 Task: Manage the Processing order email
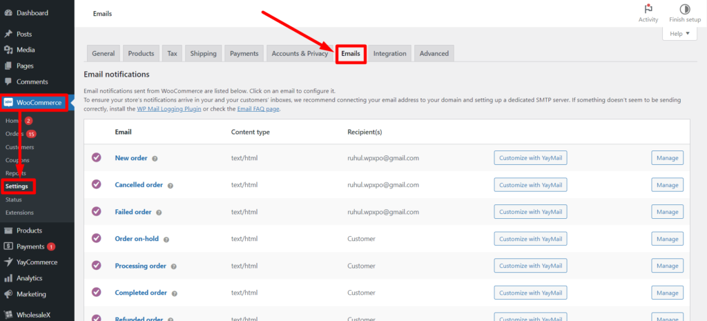[668, 266]
